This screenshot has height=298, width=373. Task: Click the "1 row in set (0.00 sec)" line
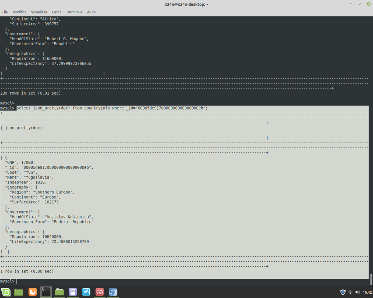tap(27, 271)
